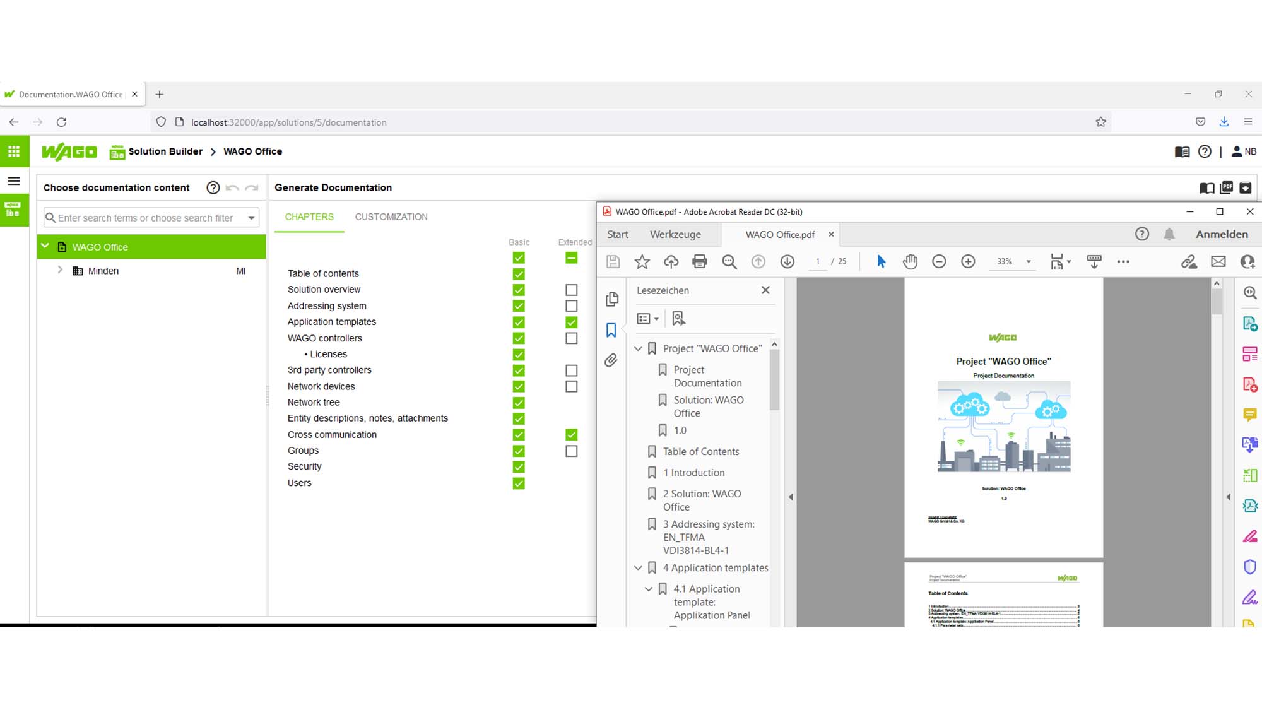Viewport: 1262px width, 710px height.
Task: Collapse the 4 Application templates bookmark
Action: (638, 568)
